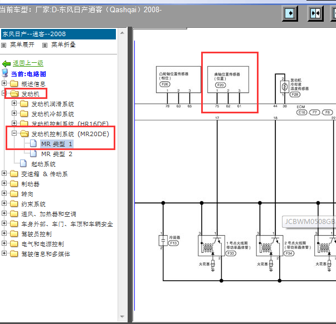The height and width of the screenshot is (324, 336).
Task: Click the 曲轴位置传感器 F20 component box
Action: point(228,79)
